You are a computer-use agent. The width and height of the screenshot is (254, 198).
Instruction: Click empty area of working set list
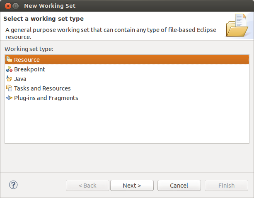click(x=127, y=123)
